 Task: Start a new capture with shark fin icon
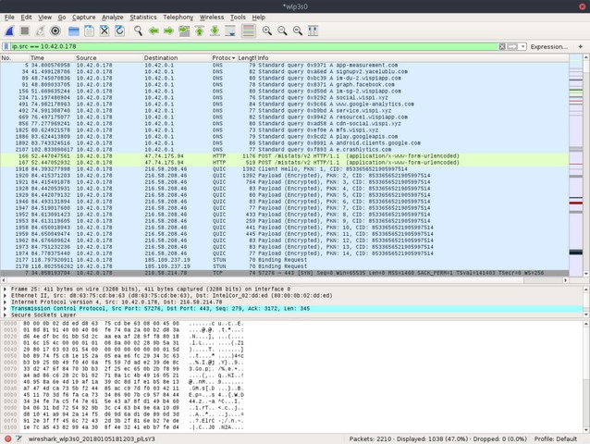coord(8,31)
